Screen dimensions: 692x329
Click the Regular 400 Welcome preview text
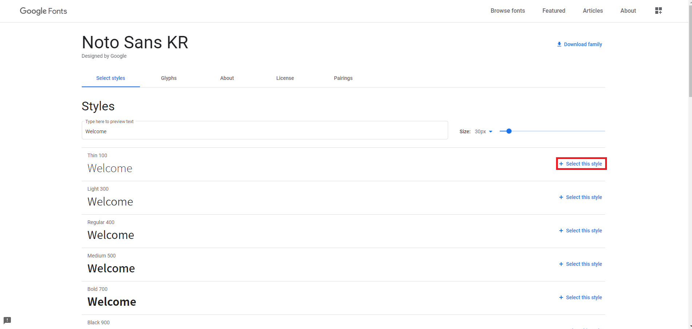111,235
